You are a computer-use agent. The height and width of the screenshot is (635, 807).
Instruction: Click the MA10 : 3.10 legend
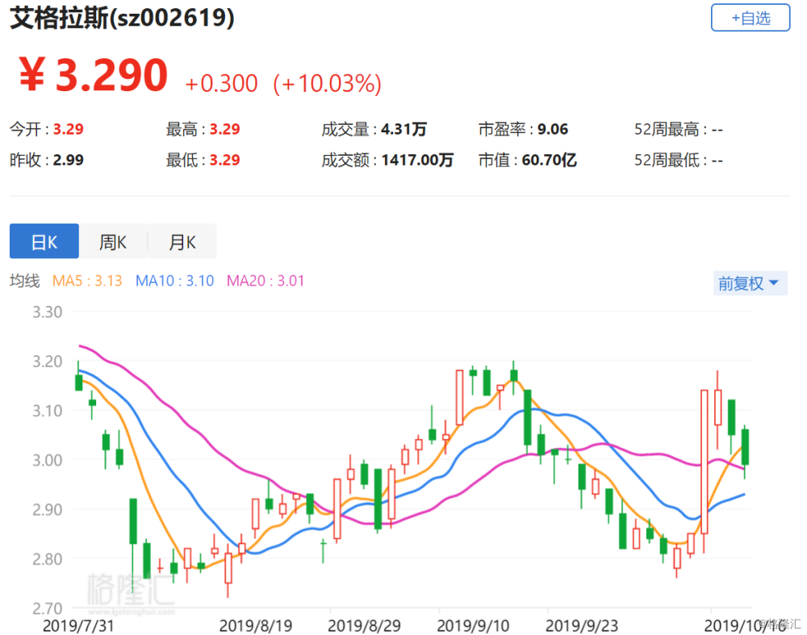click(x=174, y=281)
